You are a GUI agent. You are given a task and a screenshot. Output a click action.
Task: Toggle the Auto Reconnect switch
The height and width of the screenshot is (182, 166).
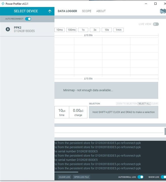[28, 19]
